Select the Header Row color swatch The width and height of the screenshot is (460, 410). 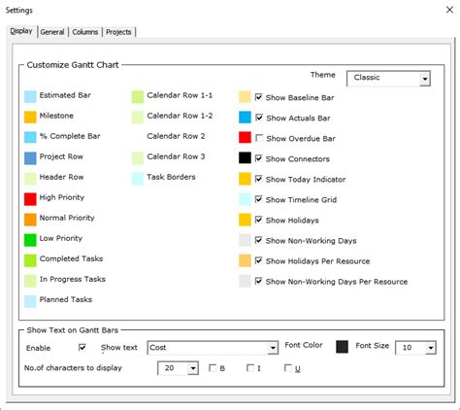click(x=30, y=179)
